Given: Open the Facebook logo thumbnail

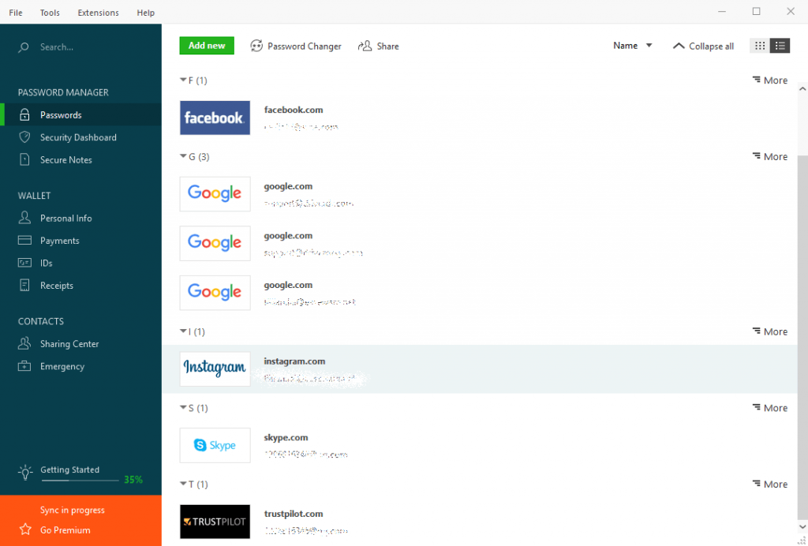Looking at the screenshot, I should [215, 118].
